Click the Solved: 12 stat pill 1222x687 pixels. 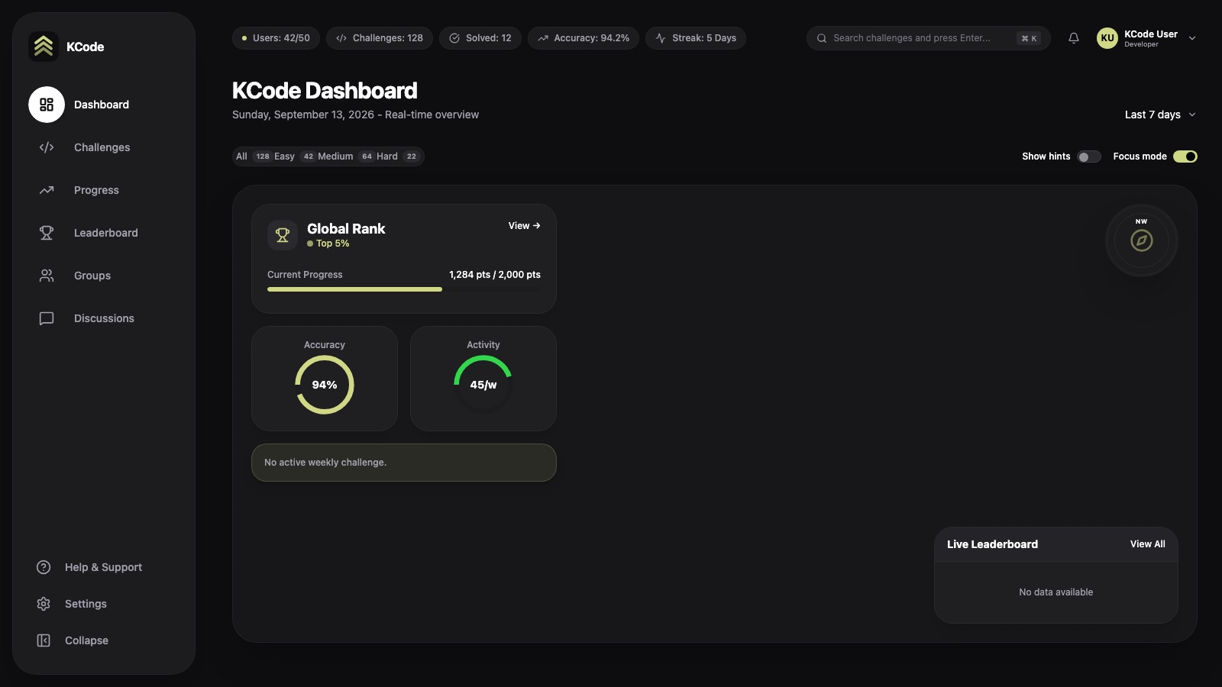point(480,38)
